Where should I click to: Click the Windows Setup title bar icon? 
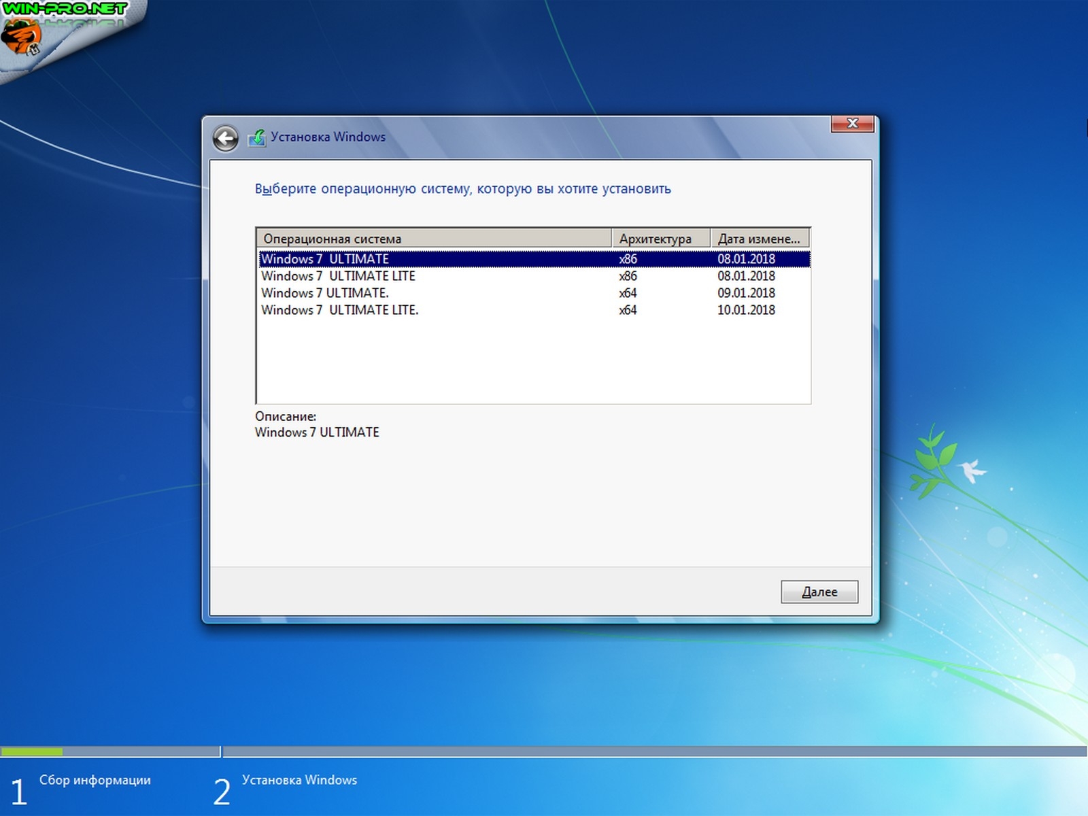point(257,137)
